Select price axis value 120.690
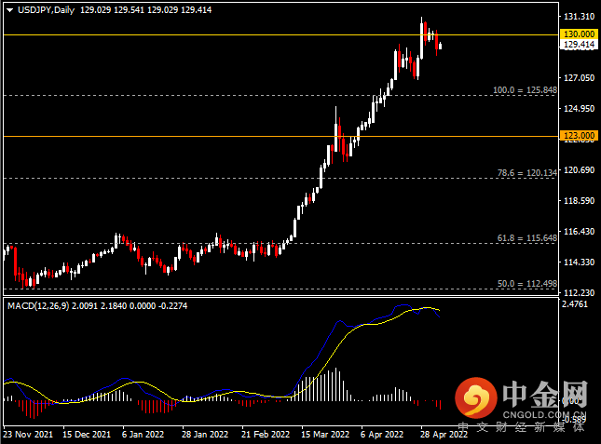 (579, 170)
